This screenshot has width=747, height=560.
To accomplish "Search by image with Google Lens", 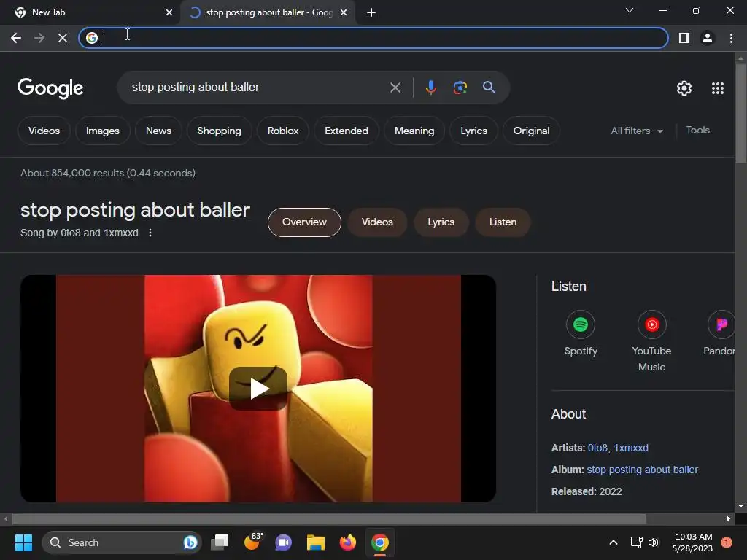I will tap(460, 87).
